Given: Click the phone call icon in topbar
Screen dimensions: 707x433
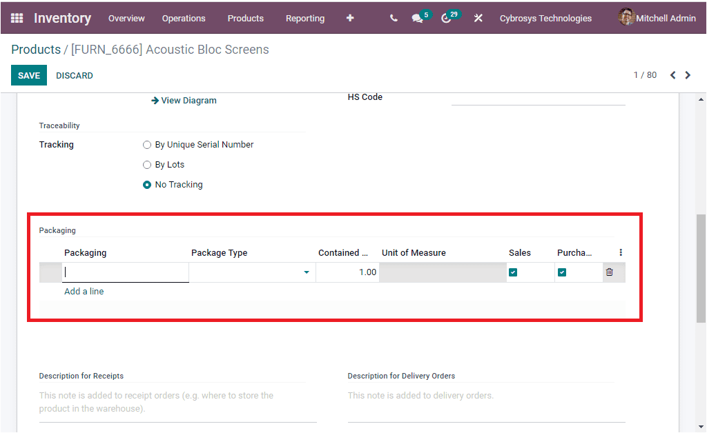Looking at the screenshot, I should (393, 18).
